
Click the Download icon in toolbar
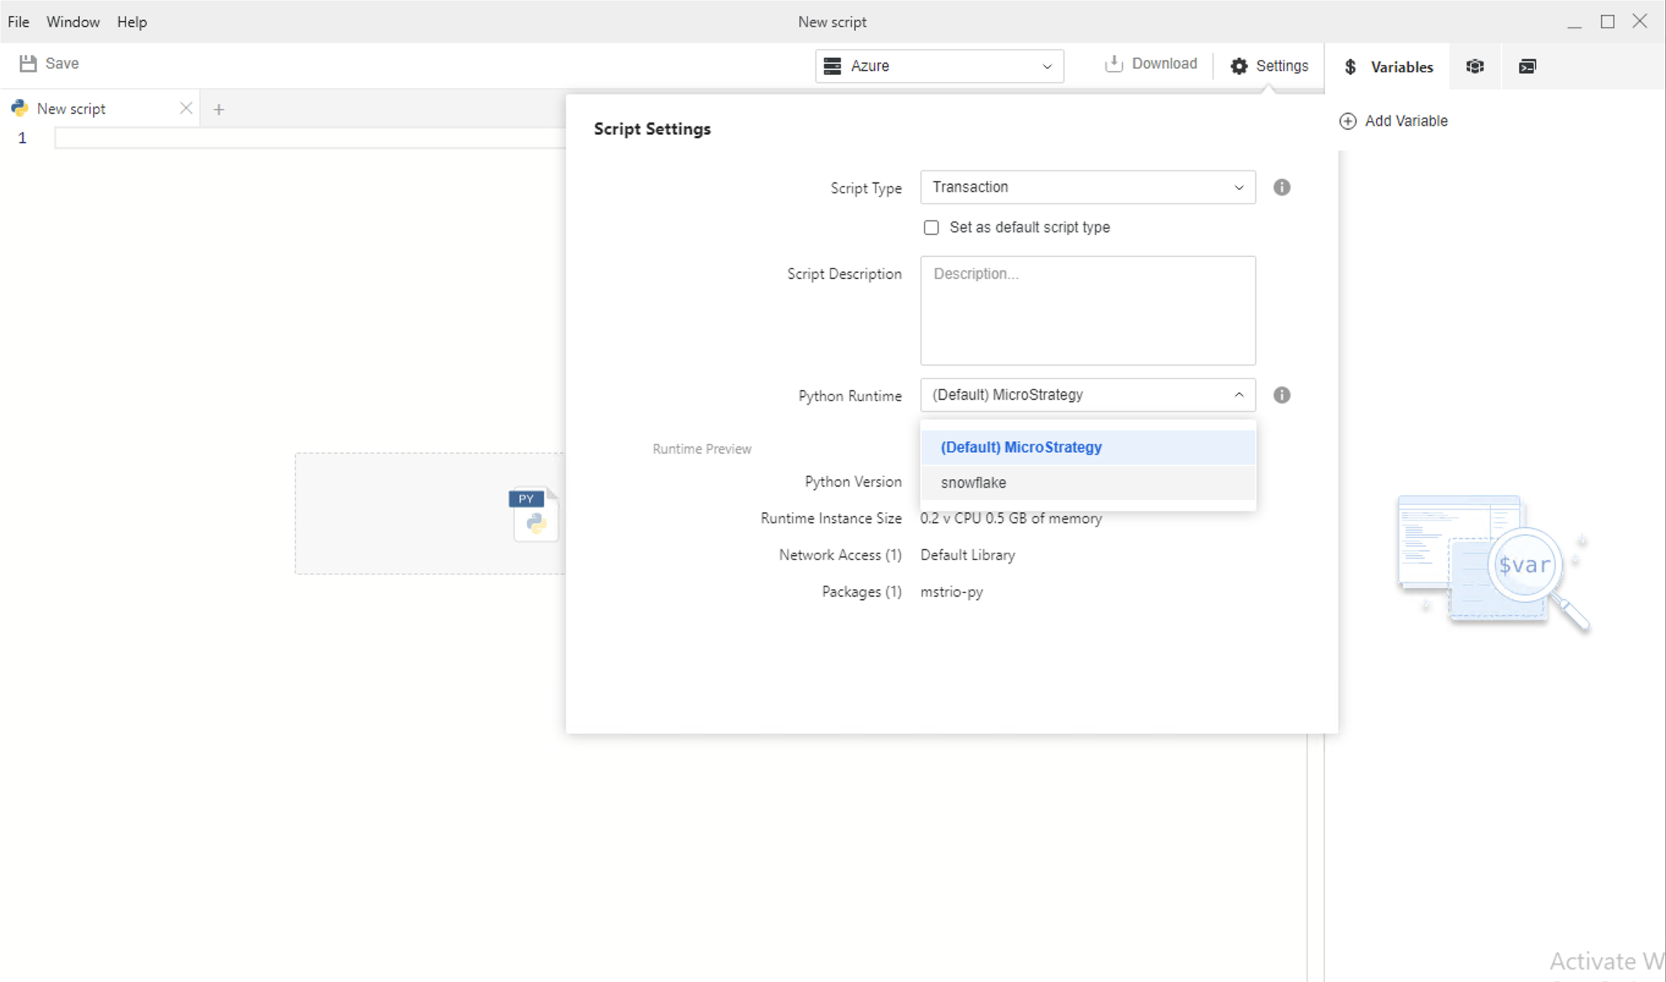coord(1114,64)
